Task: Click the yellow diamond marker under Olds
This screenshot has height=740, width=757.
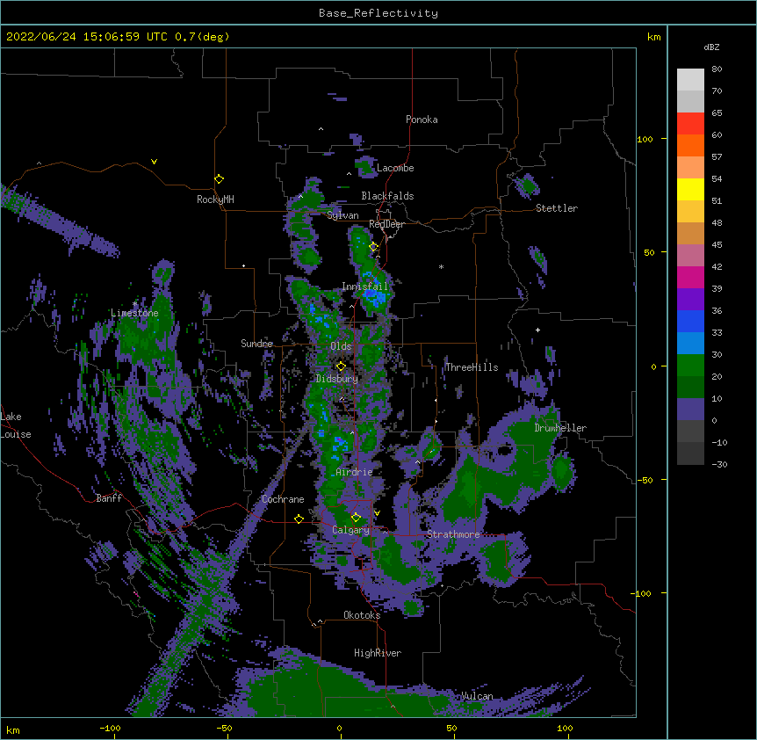Action: 341,366
